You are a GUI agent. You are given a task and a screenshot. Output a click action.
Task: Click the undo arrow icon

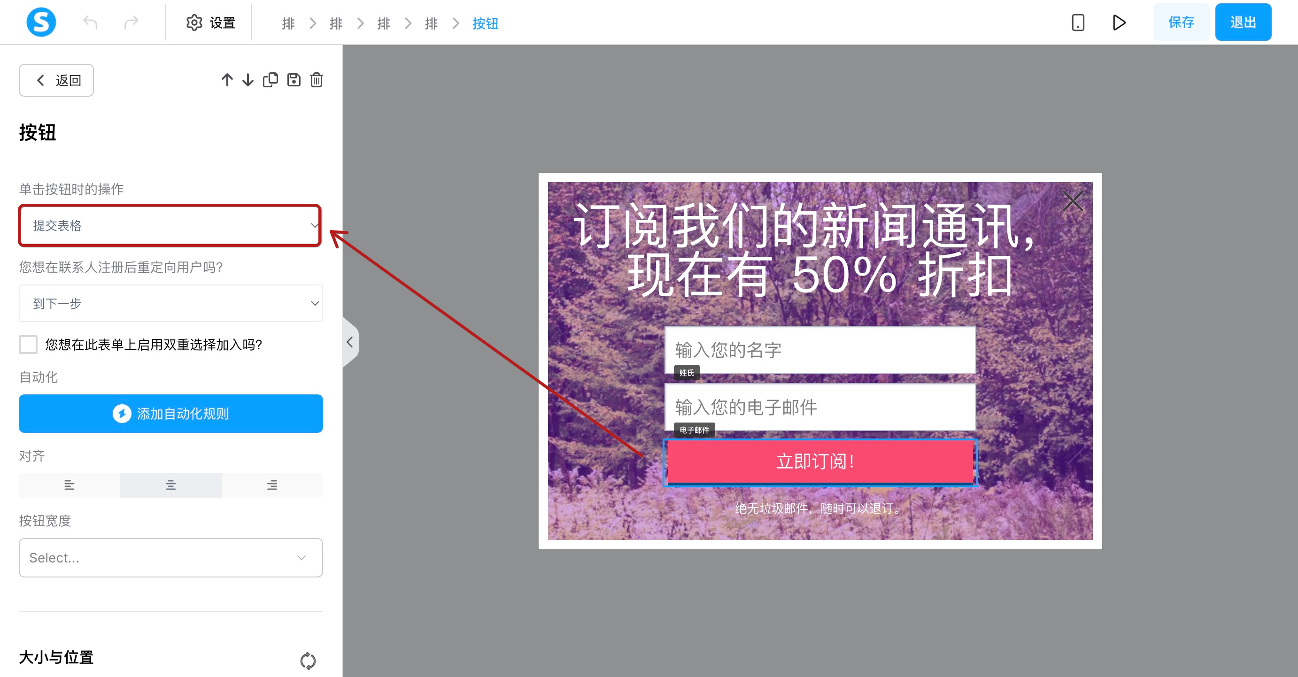tap(90, 23)
